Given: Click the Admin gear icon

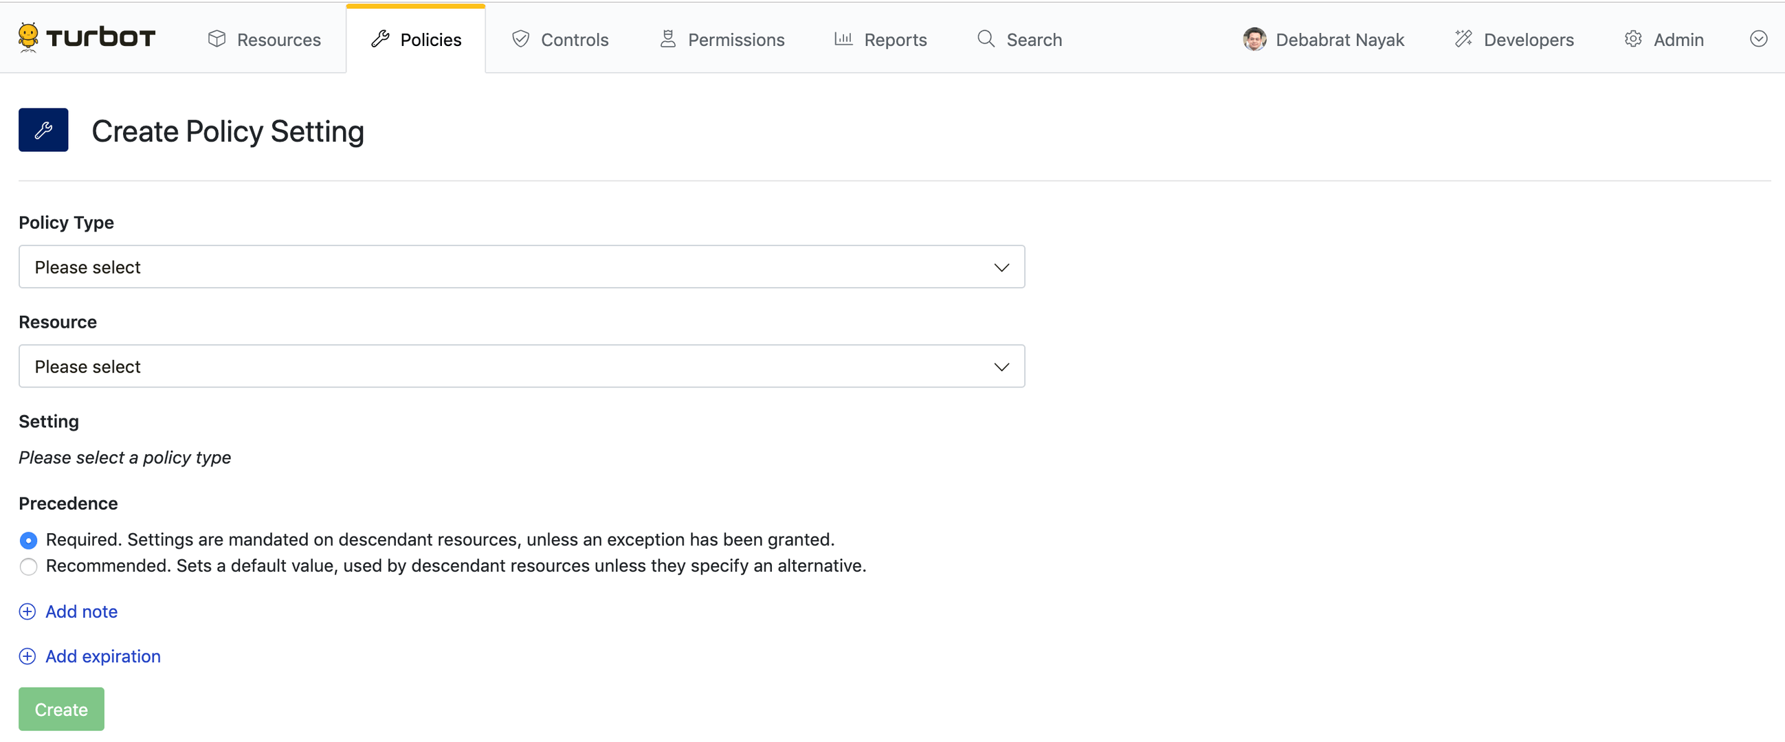Looking at the screenshot, I should tap(1632, 38).
